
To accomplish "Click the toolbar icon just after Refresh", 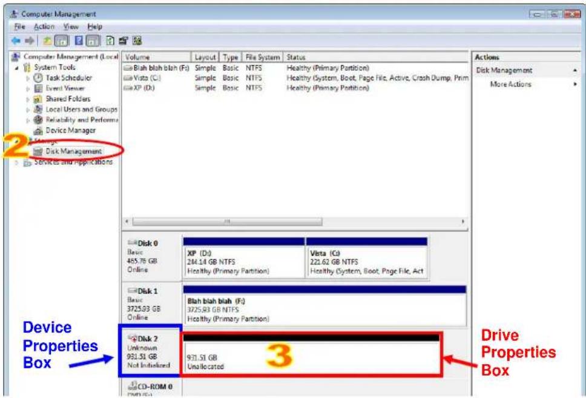I will 123,41.
